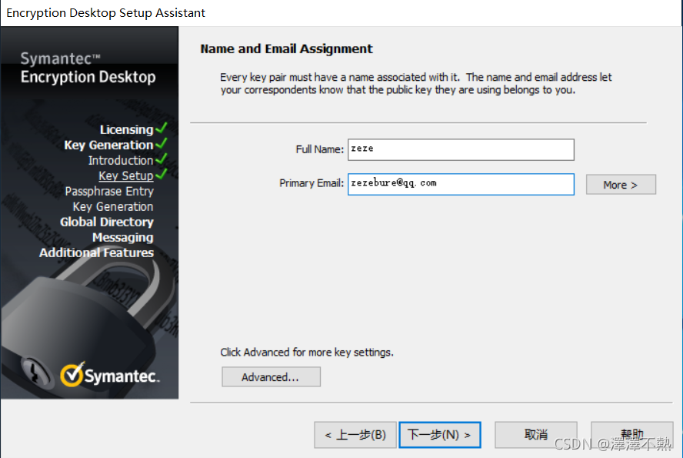Click the Symantec Encryption Desktop banner text

pyautogui.click(x=88, y=68)
